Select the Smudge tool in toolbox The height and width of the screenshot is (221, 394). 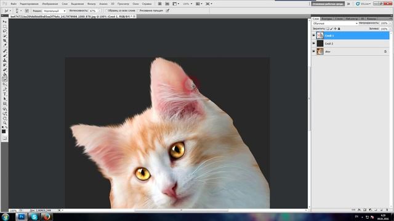click(4, 79)
